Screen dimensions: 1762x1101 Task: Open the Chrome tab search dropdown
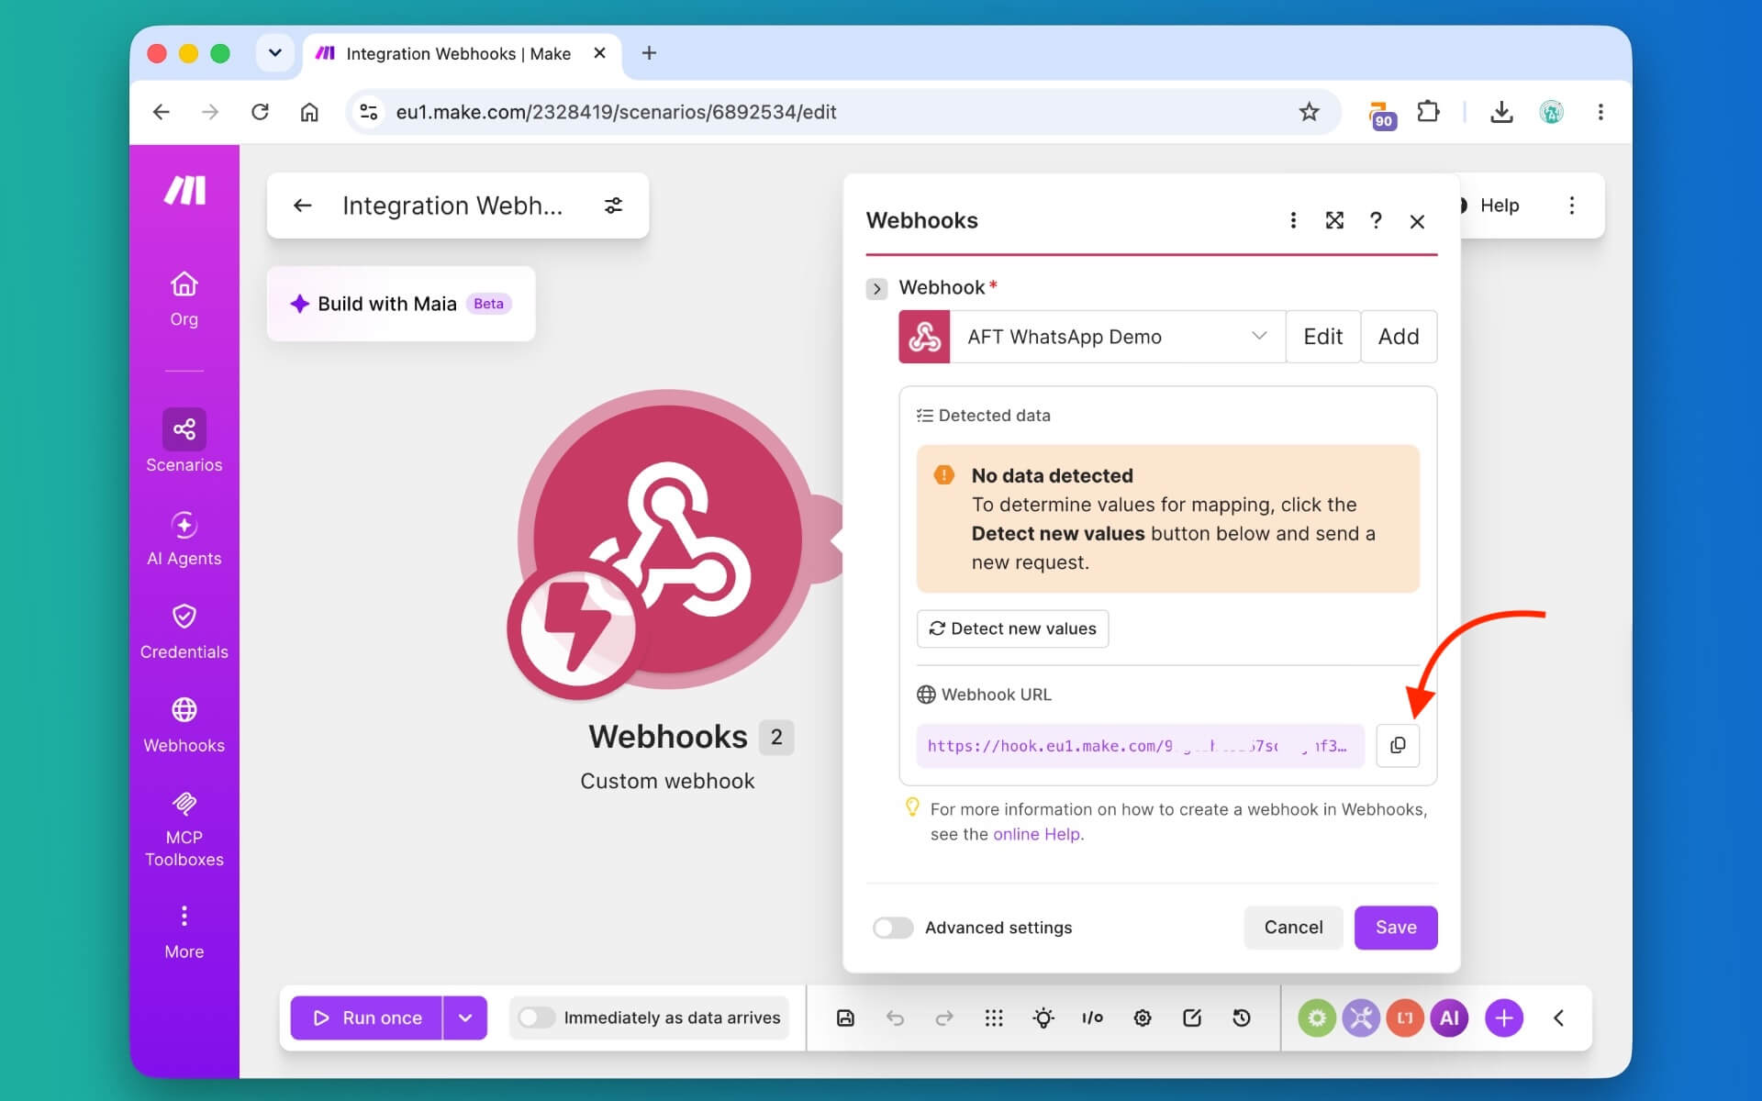tap(274, 53)
